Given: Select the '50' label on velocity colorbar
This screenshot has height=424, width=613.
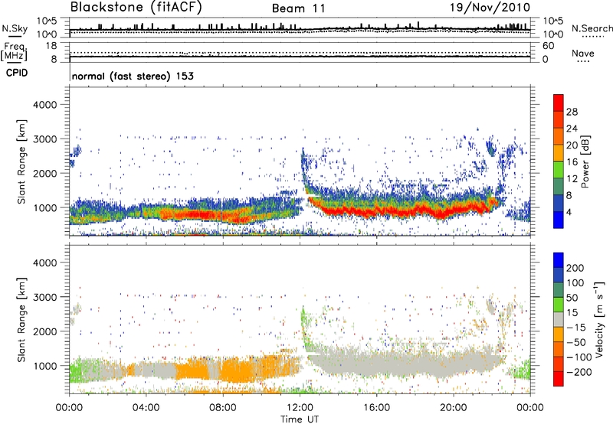Looking at the screenshot, I should tap(572, 298).
